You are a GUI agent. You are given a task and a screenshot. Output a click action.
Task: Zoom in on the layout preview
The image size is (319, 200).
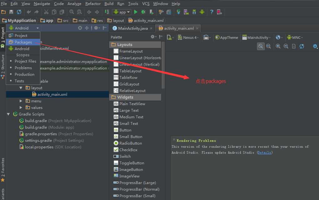pos(278,46)
